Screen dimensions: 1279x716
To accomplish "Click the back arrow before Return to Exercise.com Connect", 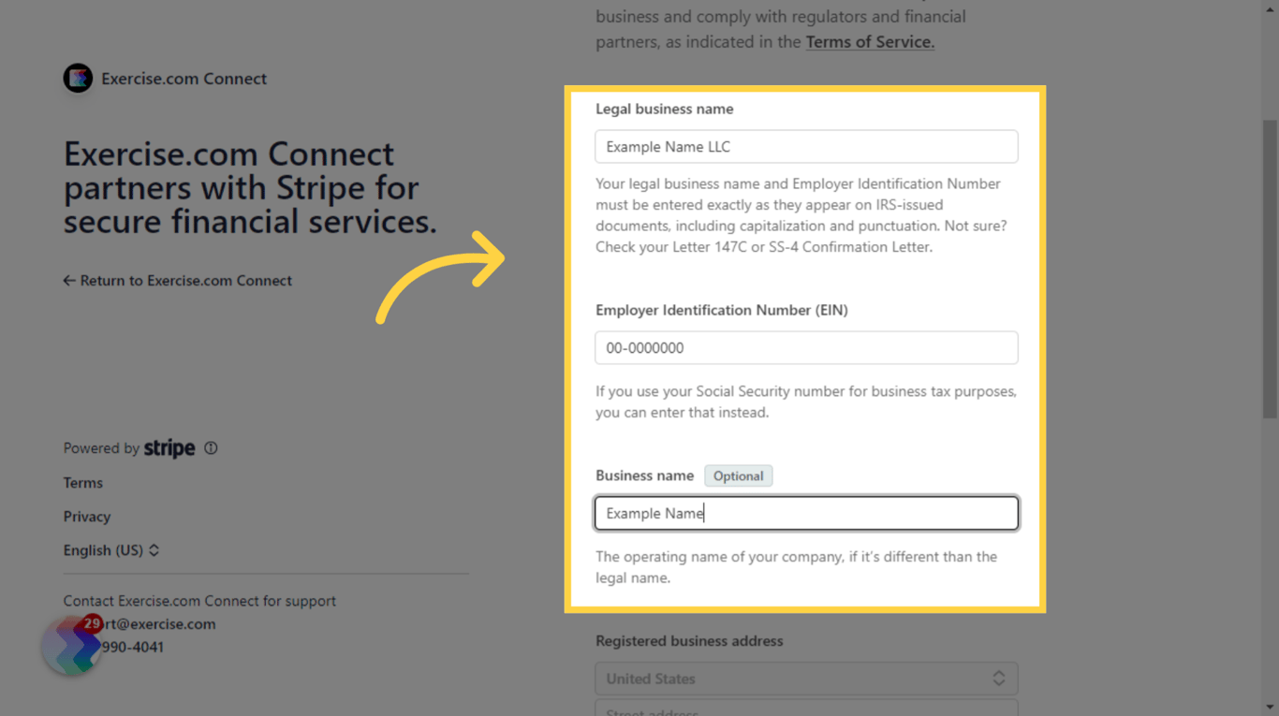I will [69, 280].
